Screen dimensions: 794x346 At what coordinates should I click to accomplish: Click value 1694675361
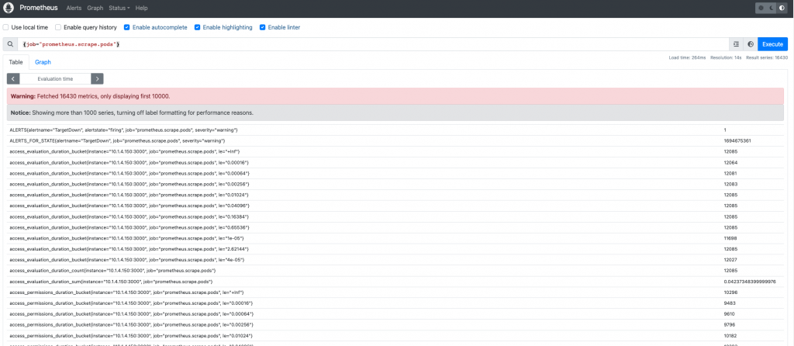pyautogui.click(x=737, y=141)
